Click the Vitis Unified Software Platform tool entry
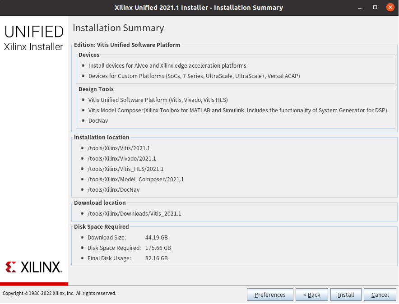 point(158,100)
